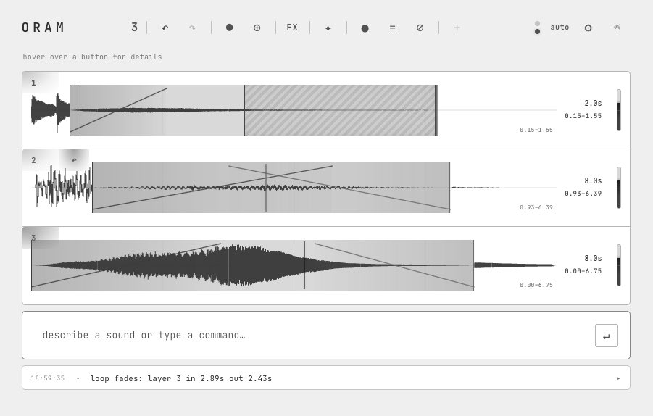The width and height of the screenshot is (653, 416).
Task: Adjust layer 3 volume slider
Action: [x=619, y=265]
